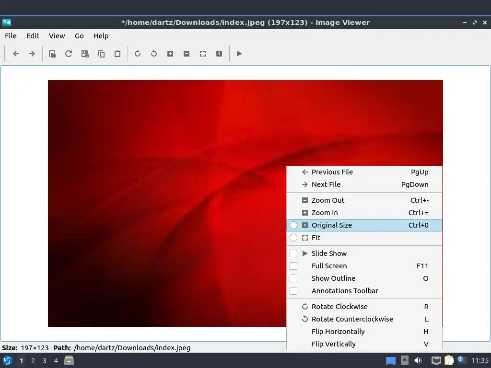
Task: Click the taskbar clock showing 11:35
Action: (479, 360)
